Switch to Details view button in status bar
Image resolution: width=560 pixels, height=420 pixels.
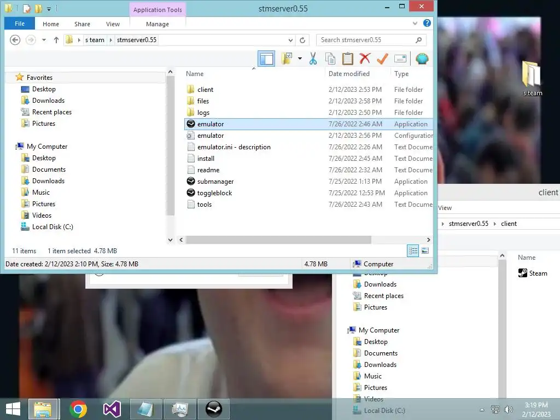(413, 250)
